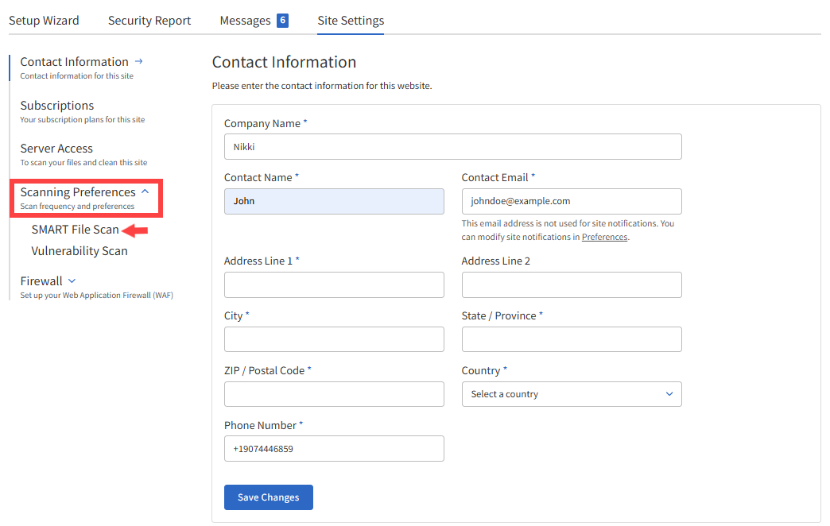This screenshot has width=830, height=526.
Task: Click the Company Name input field
Action: pyautogui.click(x=452, y=146)
